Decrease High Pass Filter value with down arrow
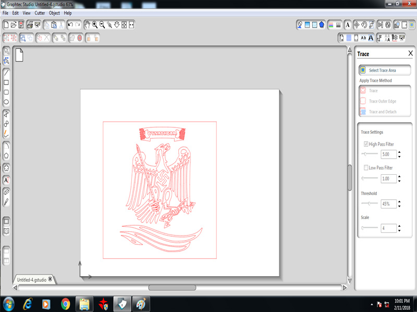The height and width of the screenshot is (312, 417). coord(399,157)
